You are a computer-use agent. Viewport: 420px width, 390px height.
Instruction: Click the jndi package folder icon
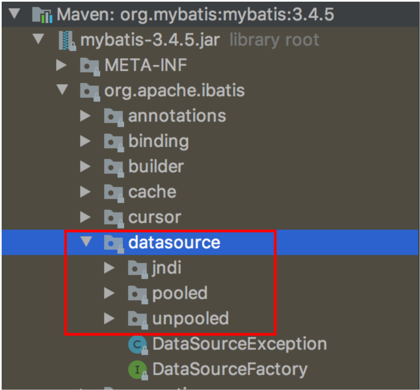click(137, 268)
